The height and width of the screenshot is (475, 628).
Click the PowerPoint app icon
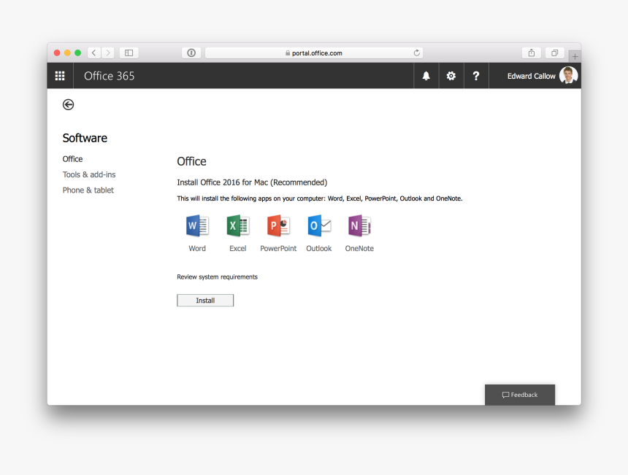click(x=278, y=225)
